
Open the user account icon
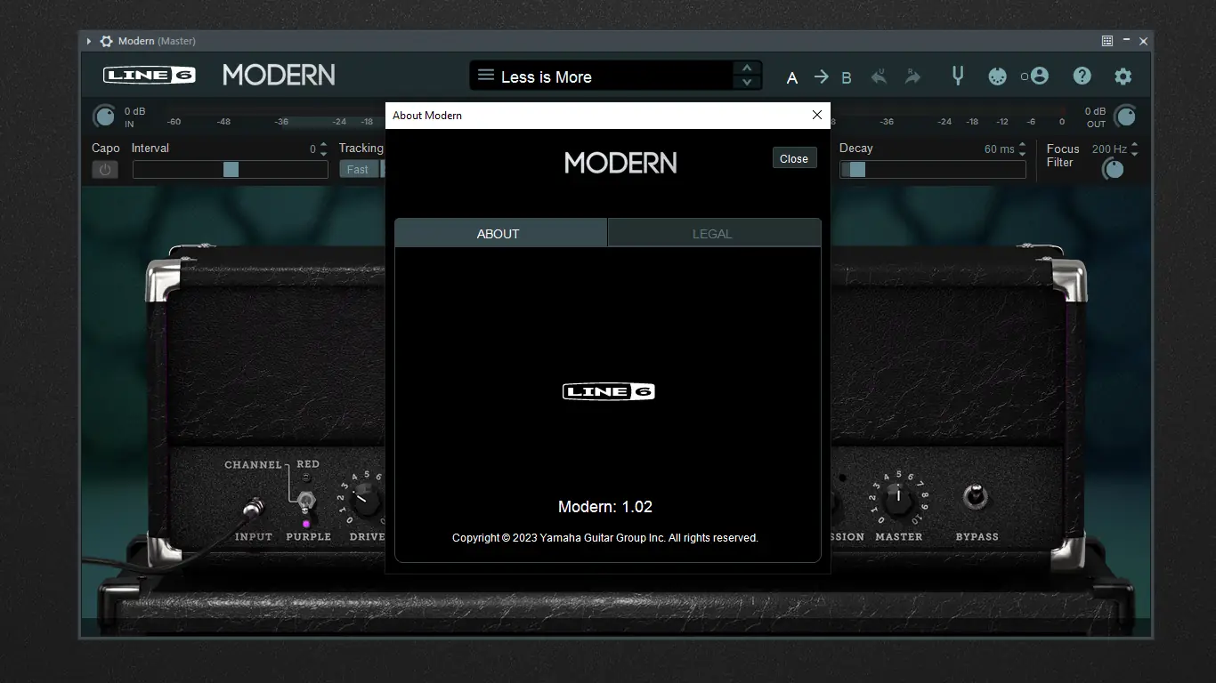click(1040, 76)
